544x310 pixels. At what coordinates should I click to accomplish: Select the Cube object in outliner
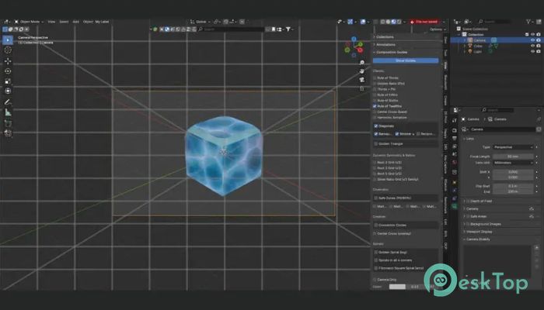point(478,46)
